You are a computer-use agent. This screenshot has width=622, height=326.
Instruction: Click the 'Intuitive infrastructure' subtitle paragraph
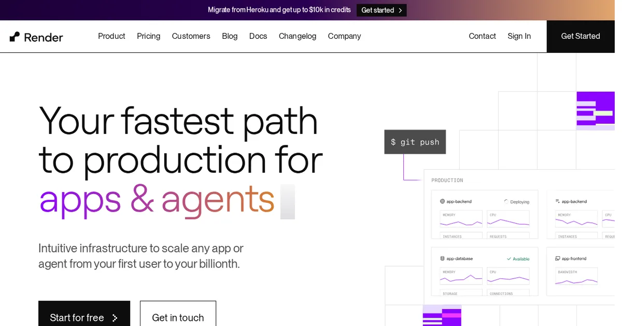[x=141, y=256]
